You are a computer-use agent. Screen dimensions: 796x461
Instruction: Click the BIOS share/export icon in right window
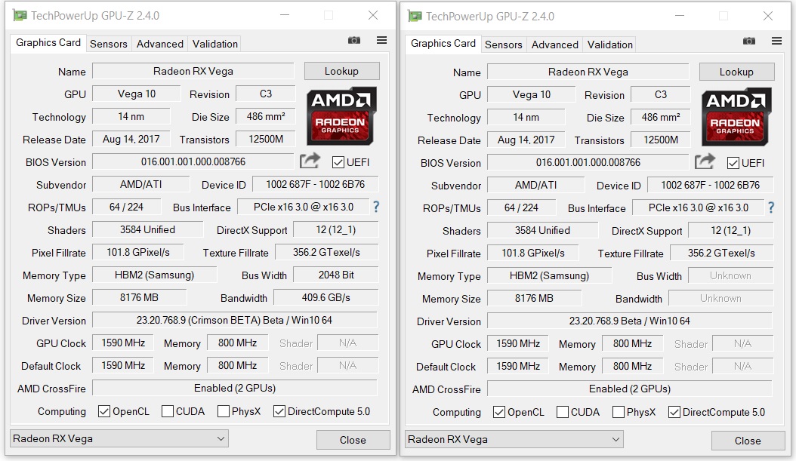[x=705, y=161]
